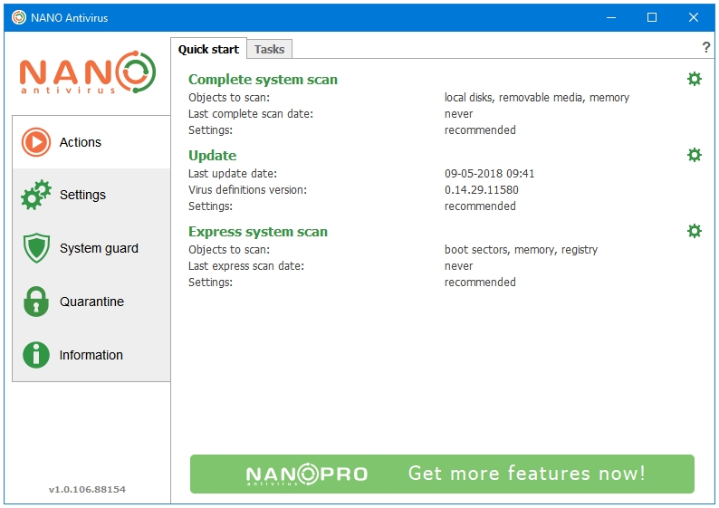
Task: Maximize the NANO Antivirus window
Action: point(652,17)
